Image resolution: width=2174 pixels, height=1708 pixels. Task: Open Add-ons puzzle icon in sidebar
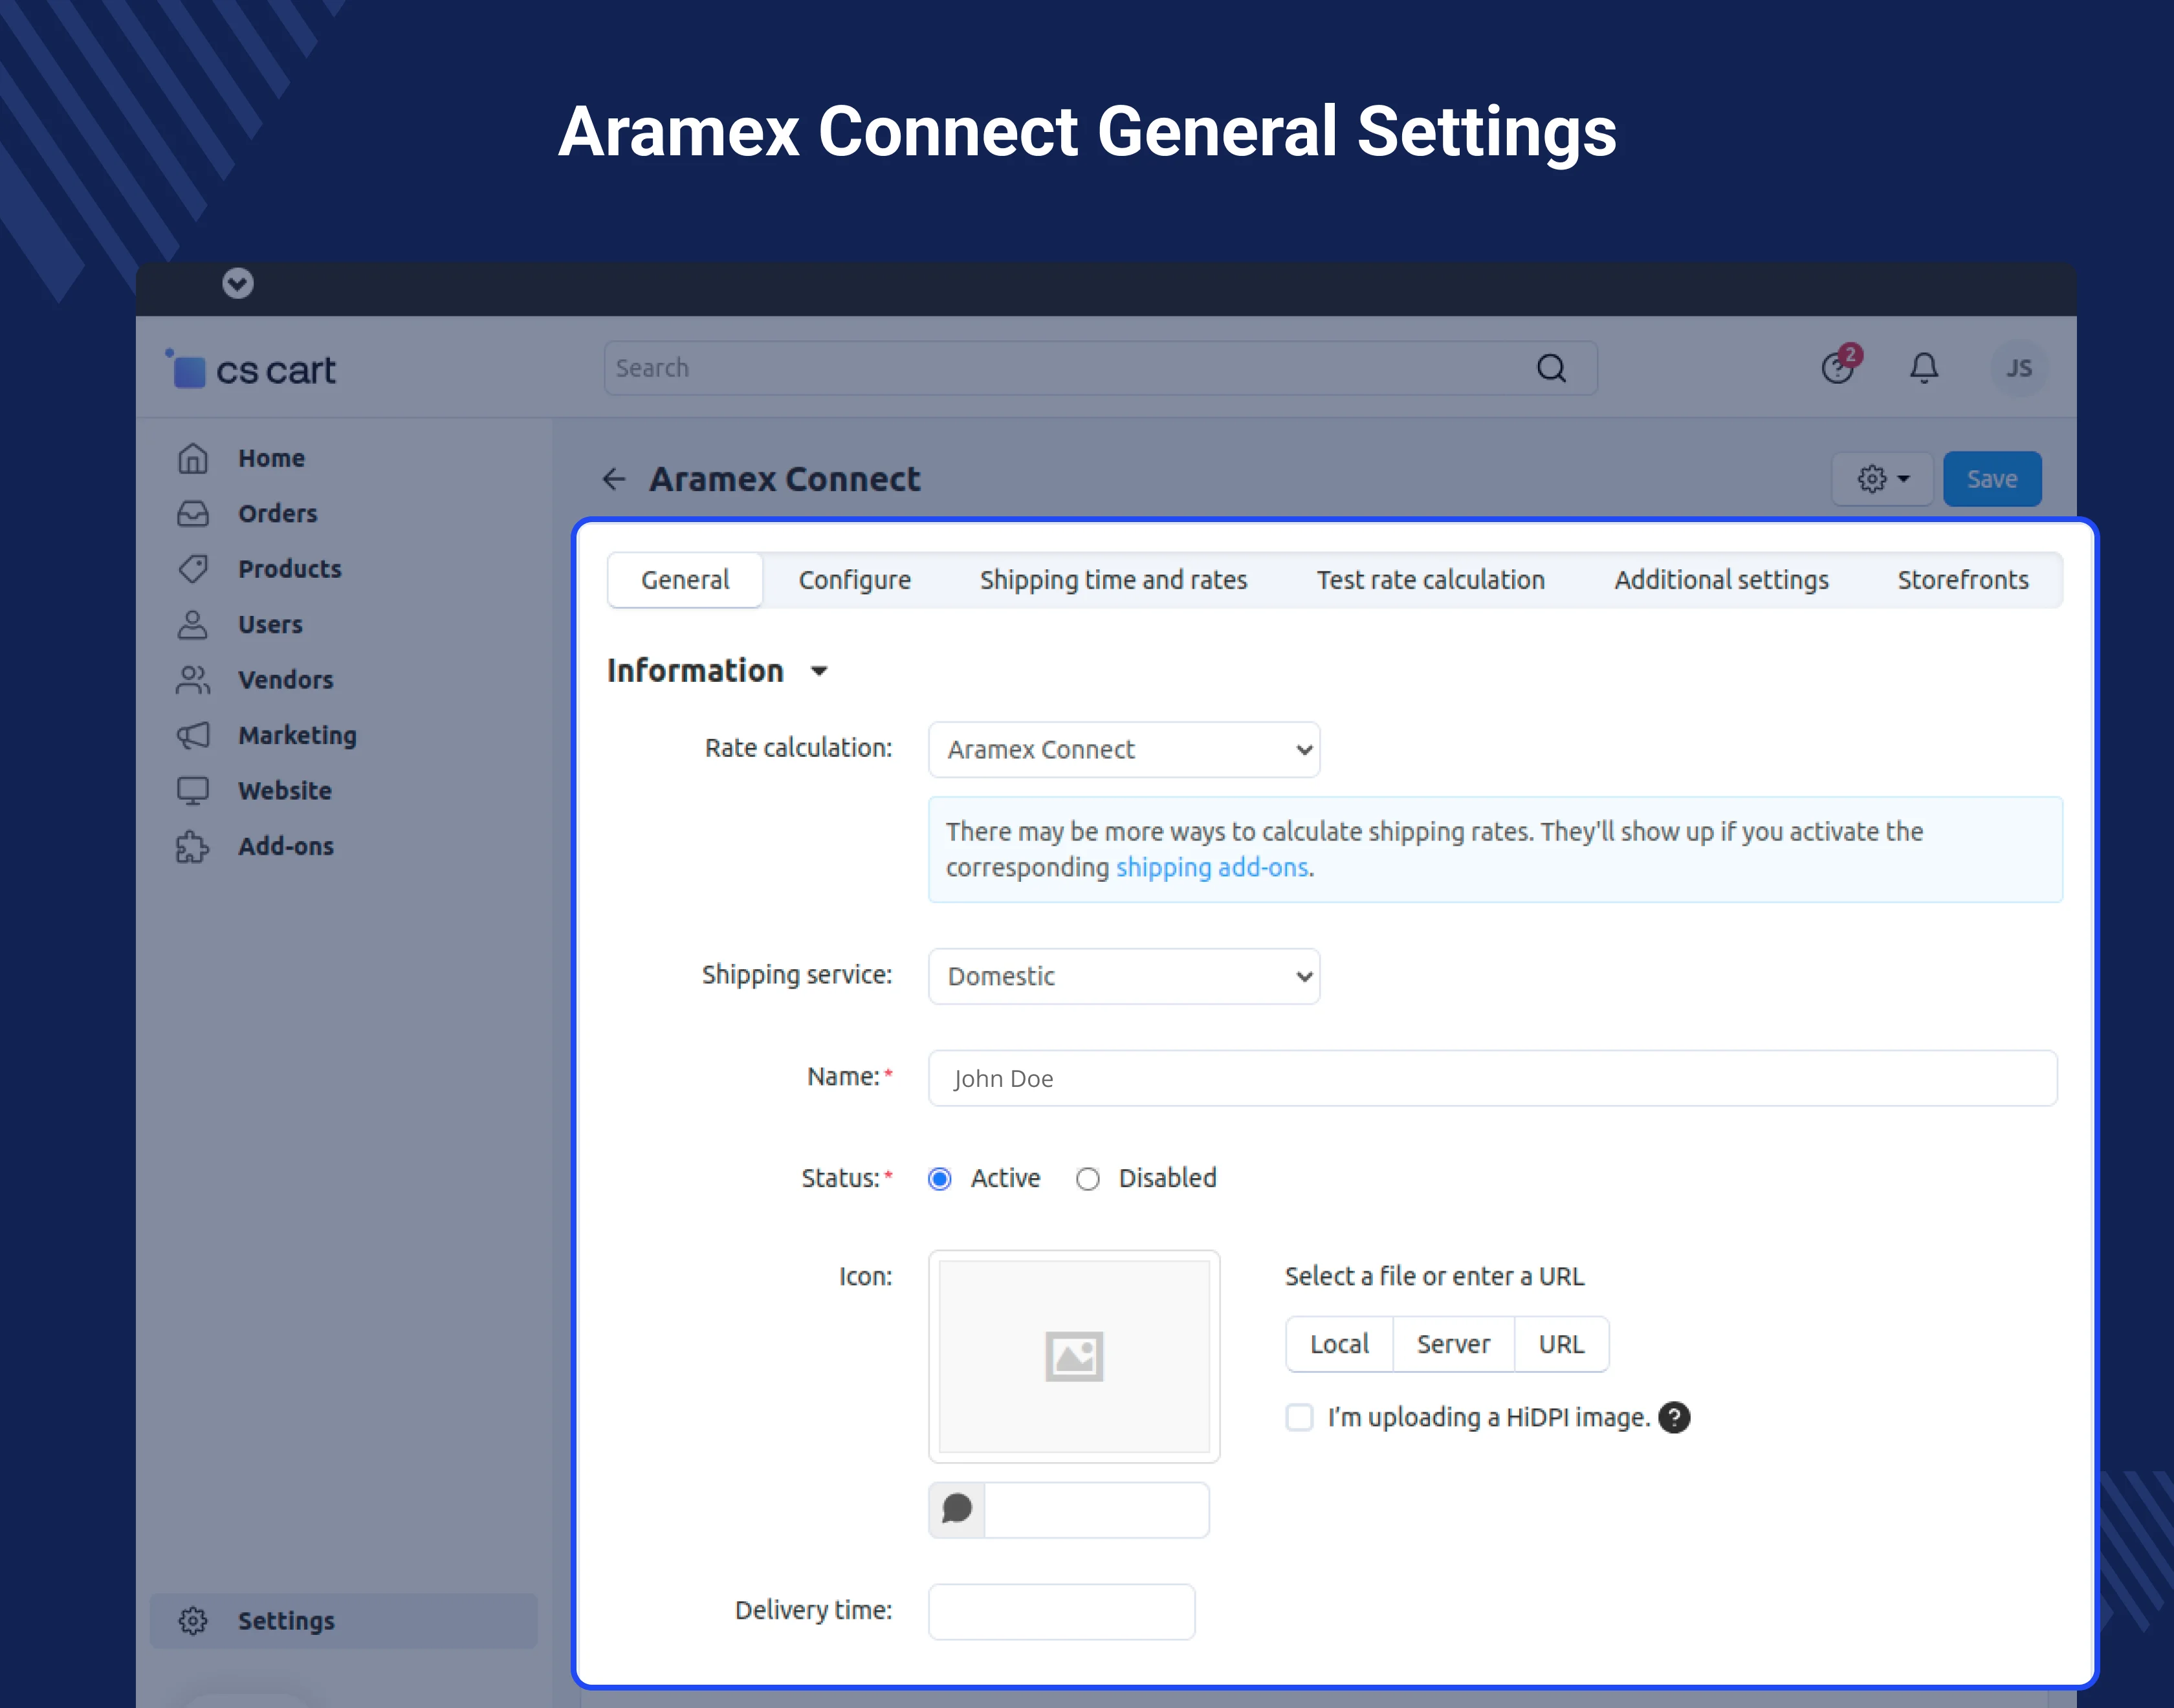[193, 846]
